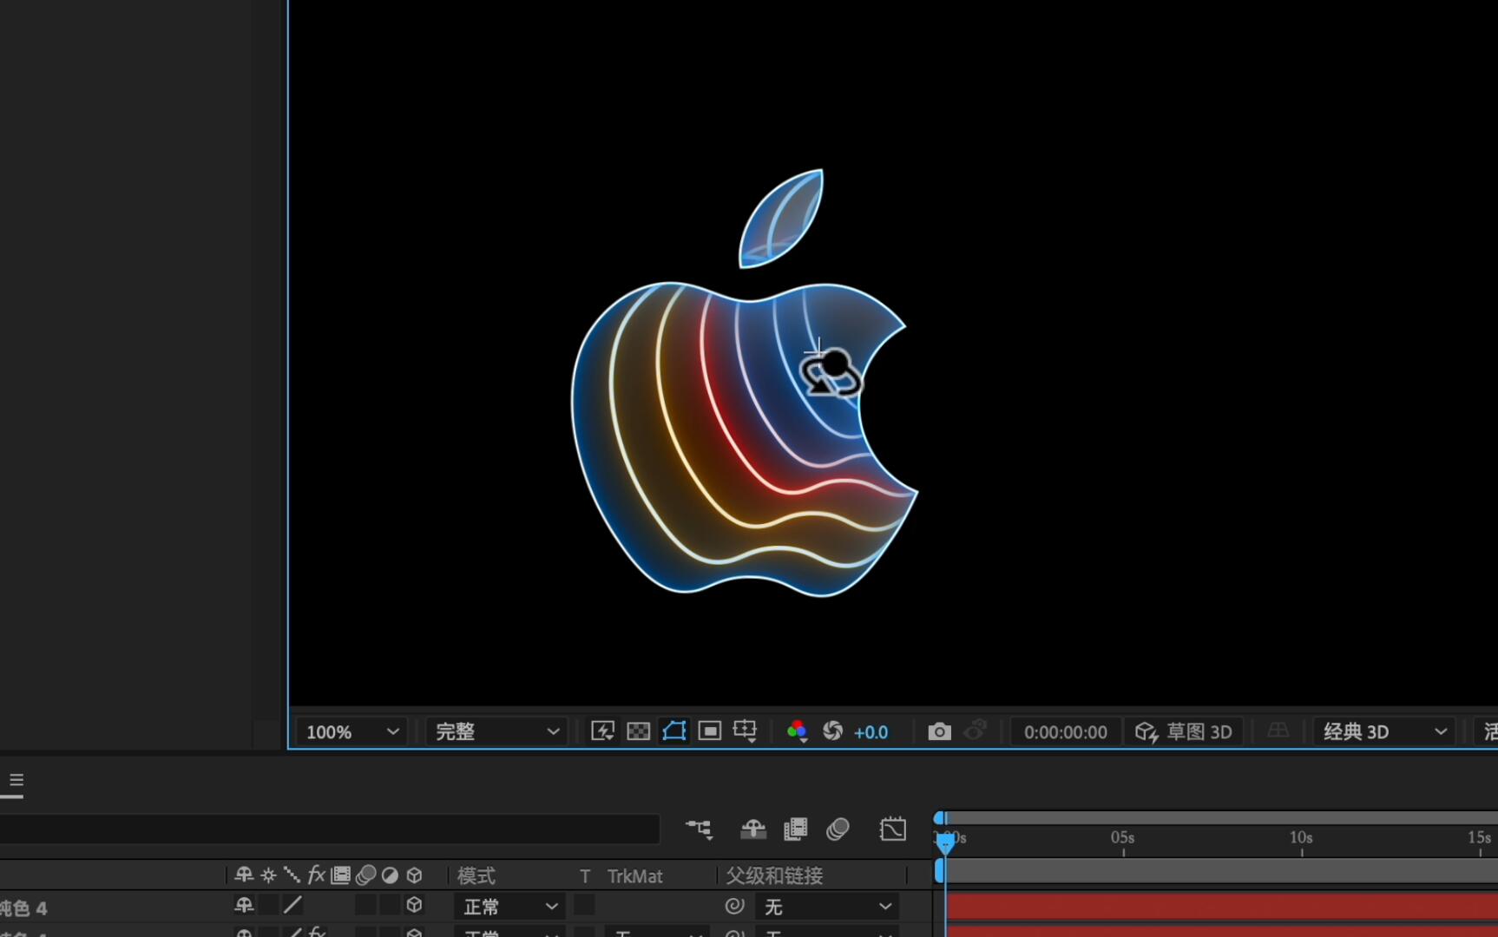Click the +0.0 exposure value

point(871,732)
